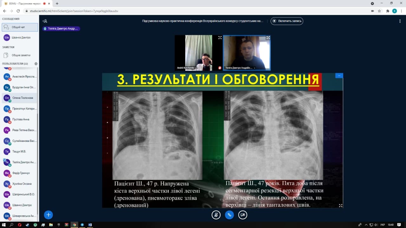This screenshot has width=406, height=228.
Task: Select user Рева Тетяна Васи... in the list
Action: coord(20,130)
